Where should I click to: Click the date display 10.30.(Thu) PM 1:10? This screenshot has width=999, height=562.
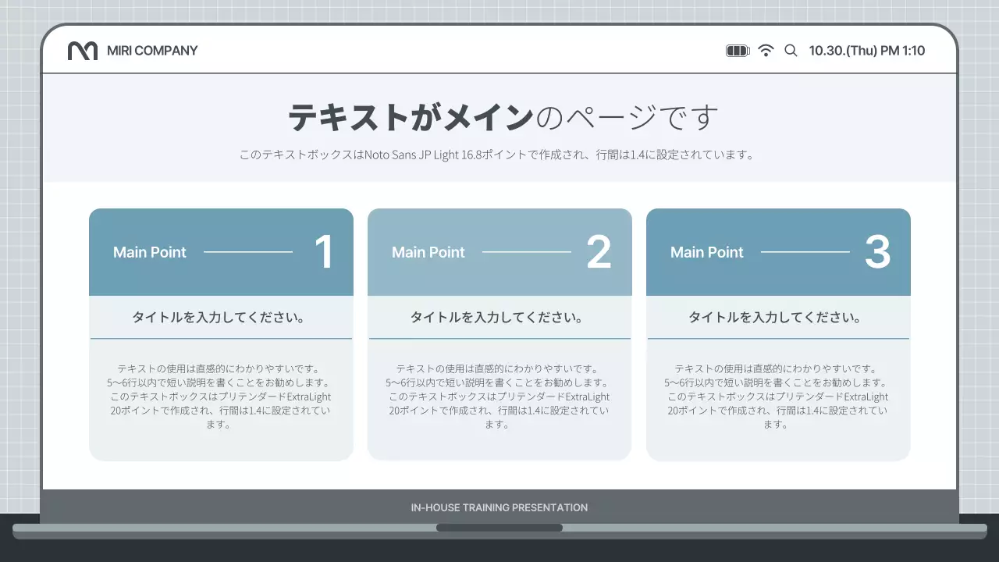coord(866,50)
